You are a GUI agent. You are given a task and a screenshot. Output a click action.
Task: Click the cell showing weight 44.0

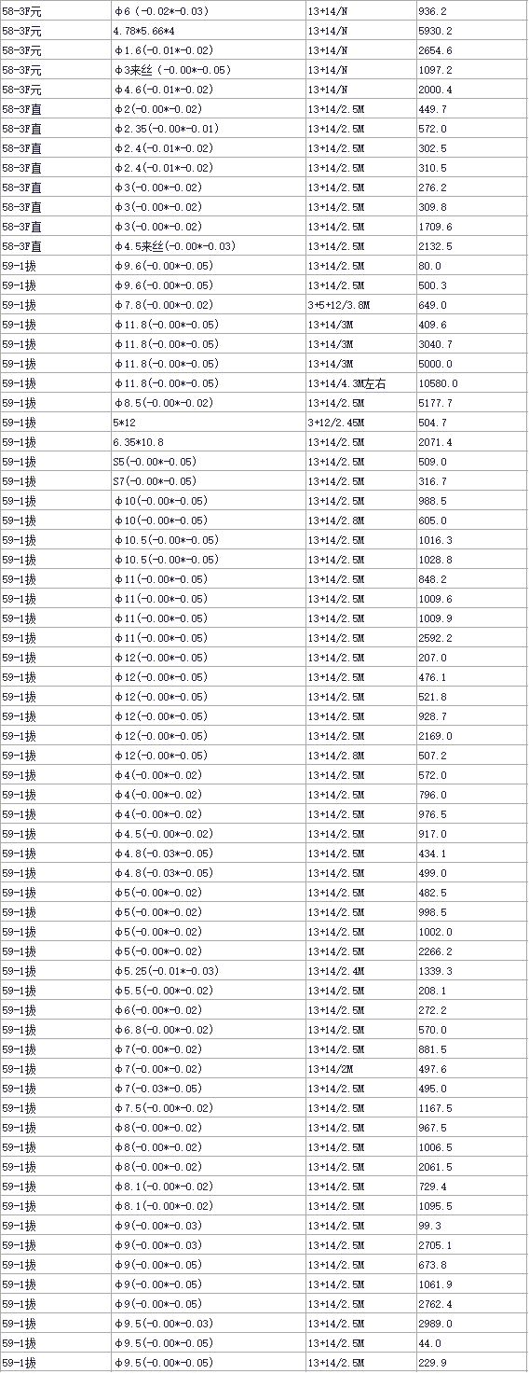(472, 1343)
